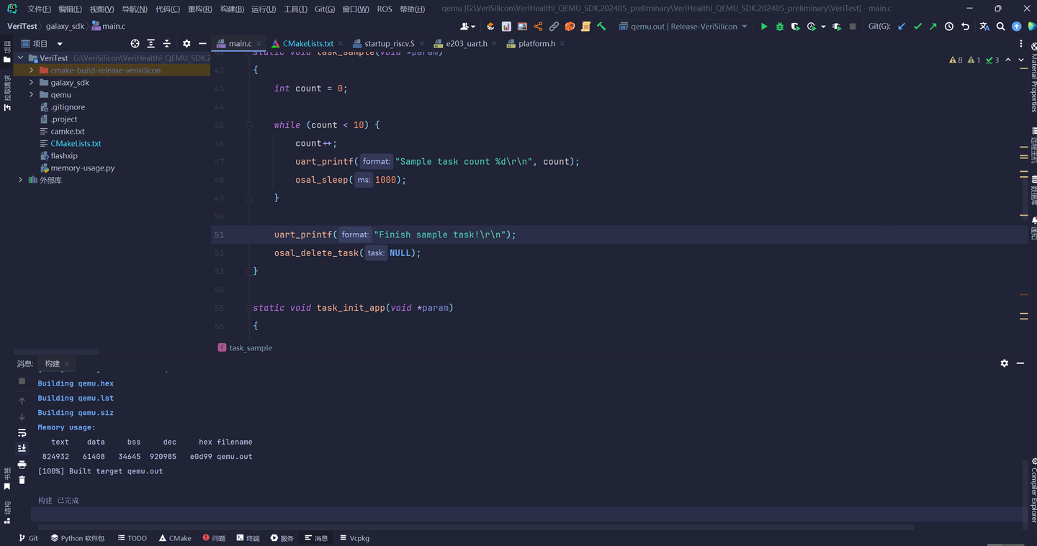Viewport: 1037px width, 546px height.
Task: Click the chain link icon in toolbar
Action: 554,27
